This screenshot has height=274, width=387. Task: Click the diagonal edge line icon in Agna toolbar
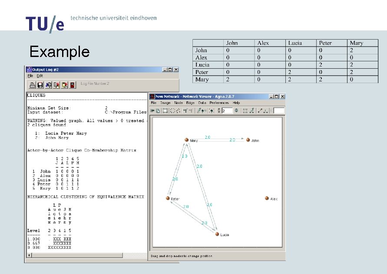(x=260, y=110)
